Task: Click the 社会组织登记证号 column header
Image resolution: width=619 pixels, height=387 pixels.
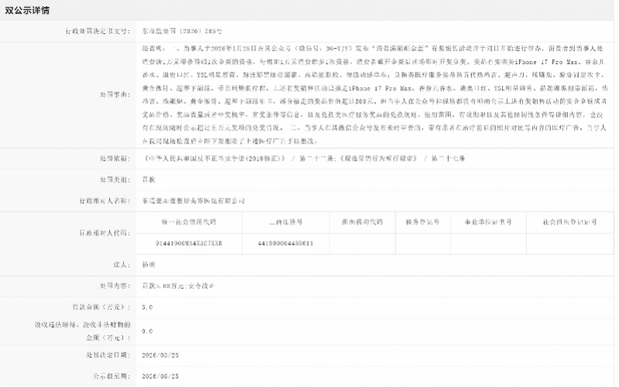Action: [x=569, y=222]
